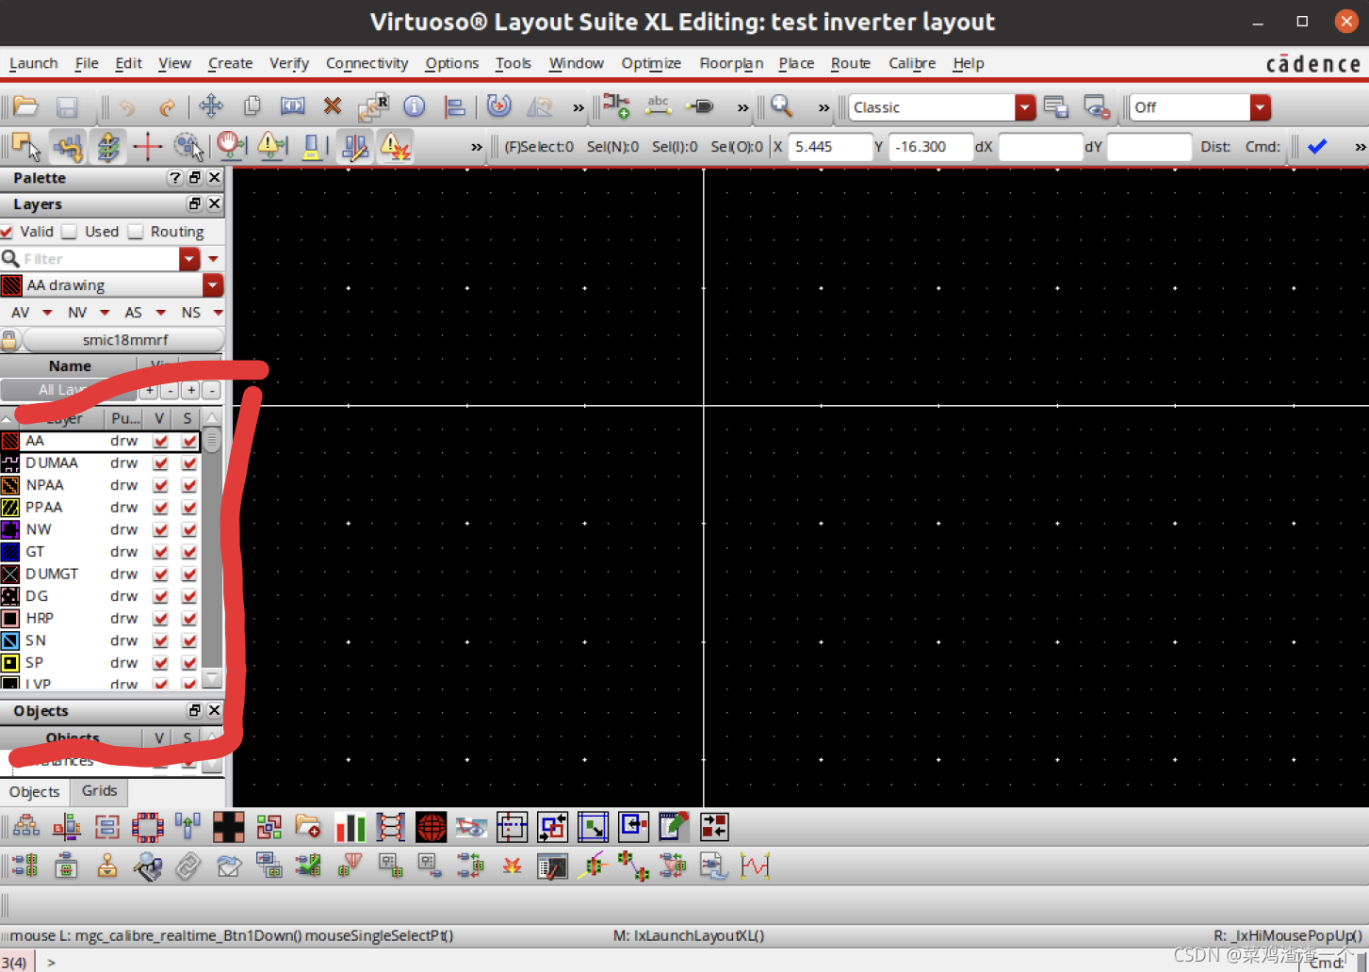Toggle the Valid checkbox

(x=7, y=232)
